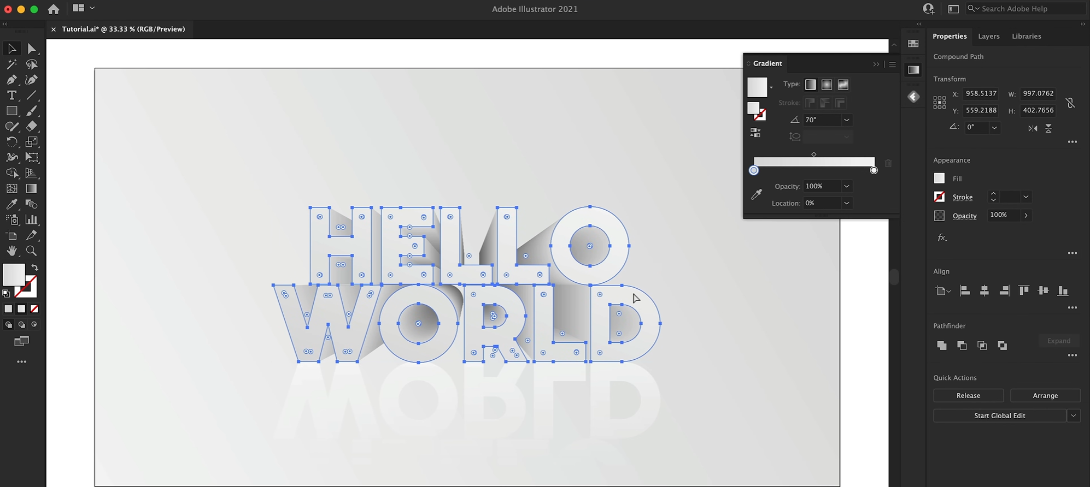Flip selection along horizontal axis

pyautogui.click(x=1033, y=128)
